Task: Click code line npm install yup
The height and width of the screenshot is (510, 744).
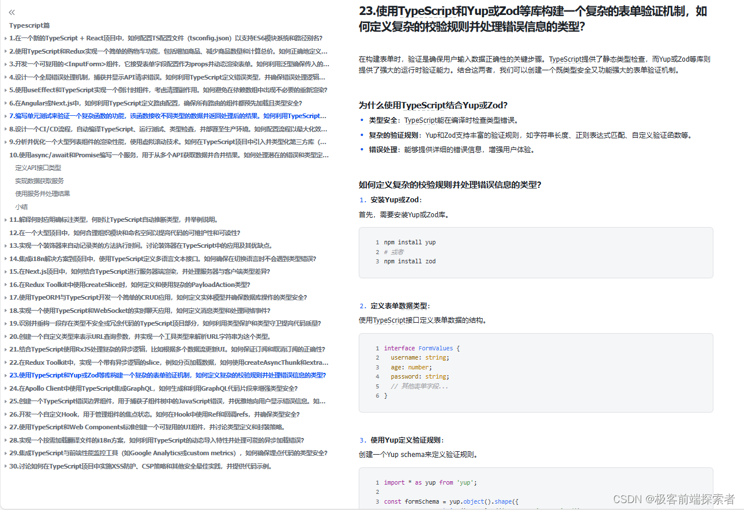Action: tap(409, 243)
